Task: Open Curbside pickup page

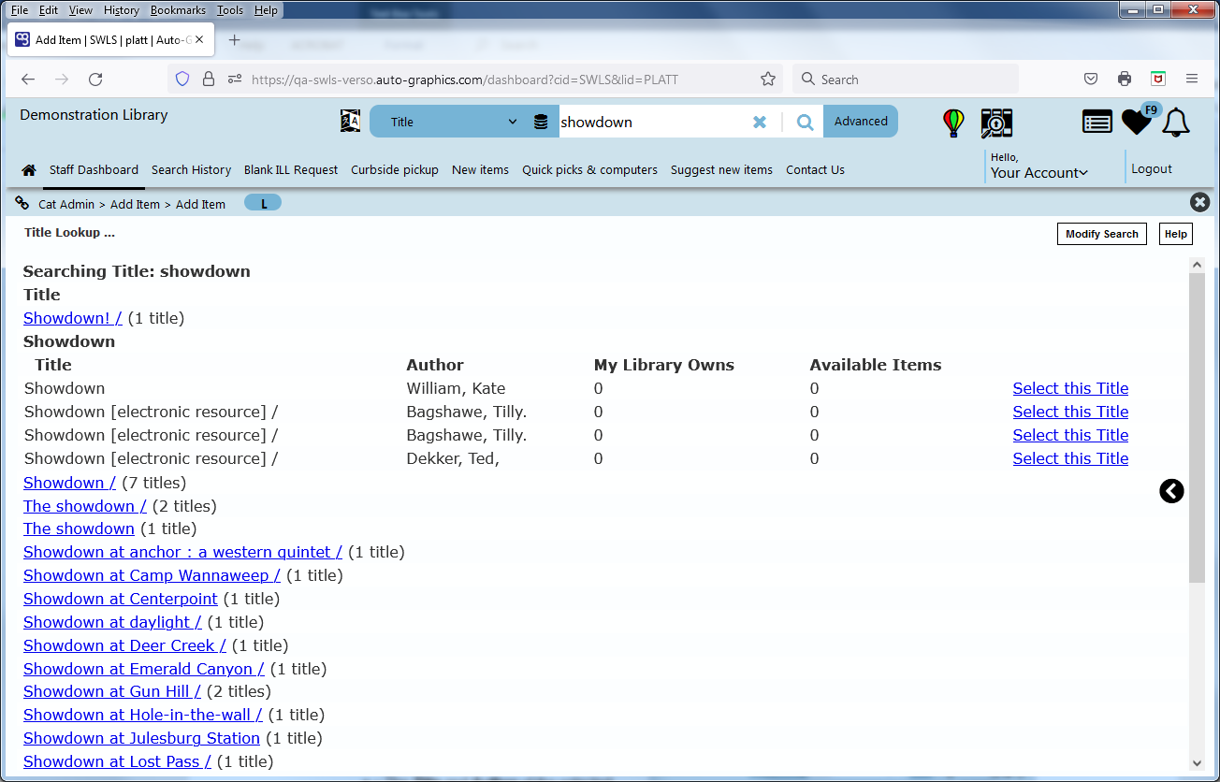Action: click(x=395, y=170)
